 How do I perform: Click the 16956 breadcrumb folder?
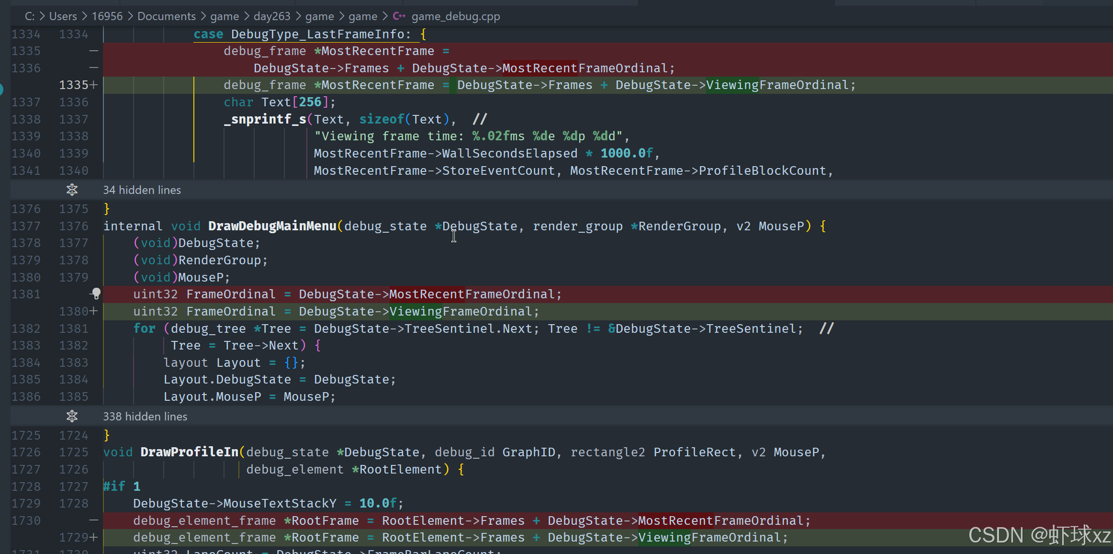107,16
